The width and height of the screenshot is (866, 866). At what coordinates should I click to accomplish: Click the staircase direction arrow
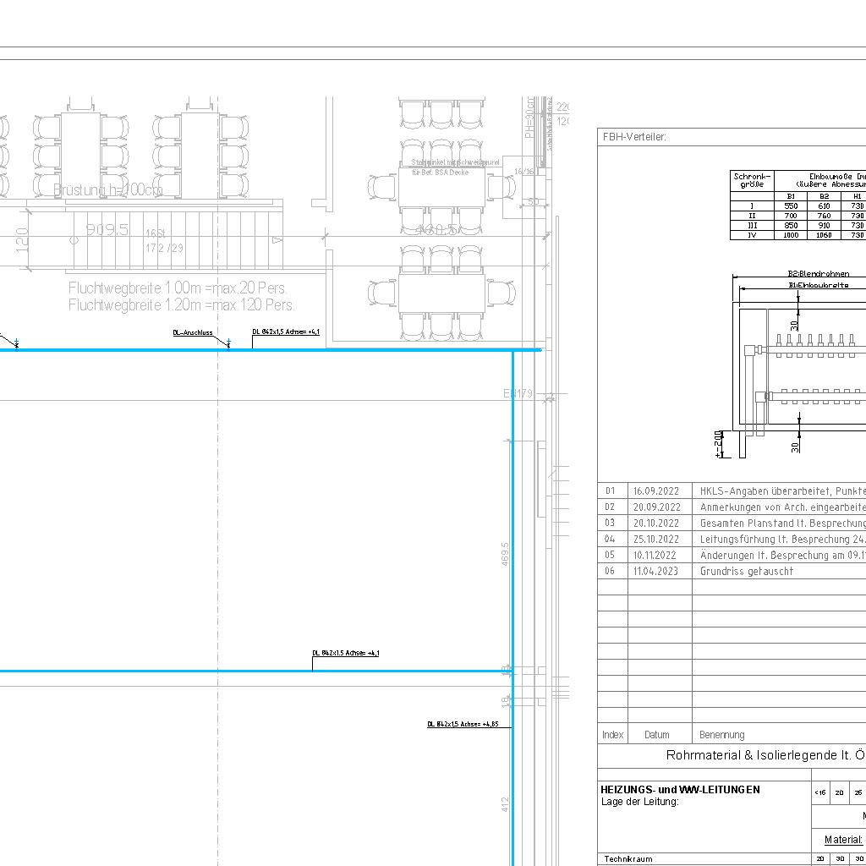coord(276,240)
